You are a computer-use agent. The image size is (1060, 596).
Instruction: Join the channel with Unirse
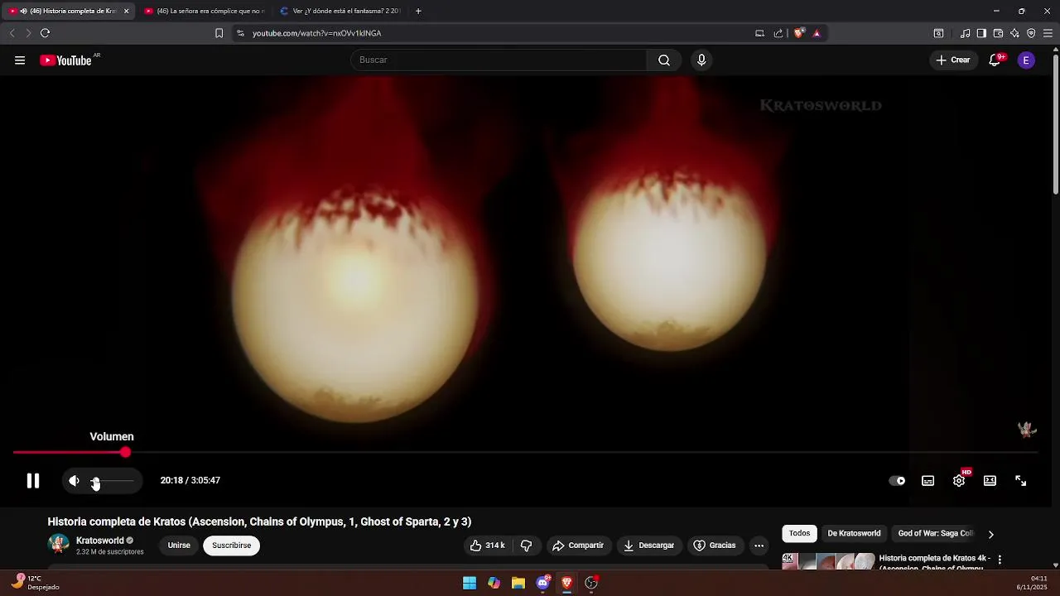pos(179,546)
